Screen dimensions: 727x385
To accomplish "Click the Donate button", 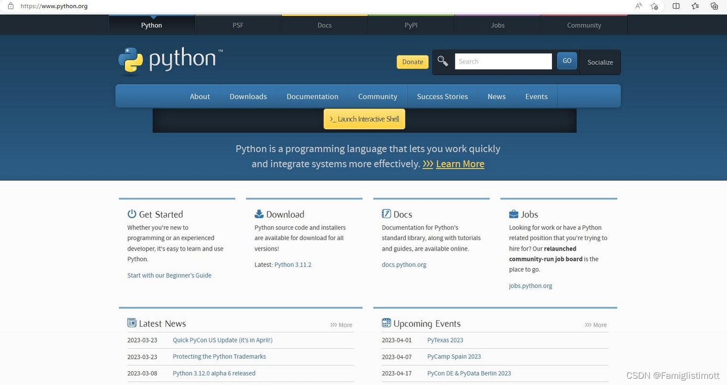I will pos(412,62).
